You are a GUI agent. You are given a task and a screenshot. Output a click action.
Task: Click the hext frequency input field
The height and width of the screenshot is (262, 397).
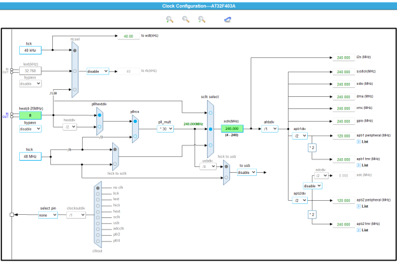pyautogui.click(x=30, y=115)
